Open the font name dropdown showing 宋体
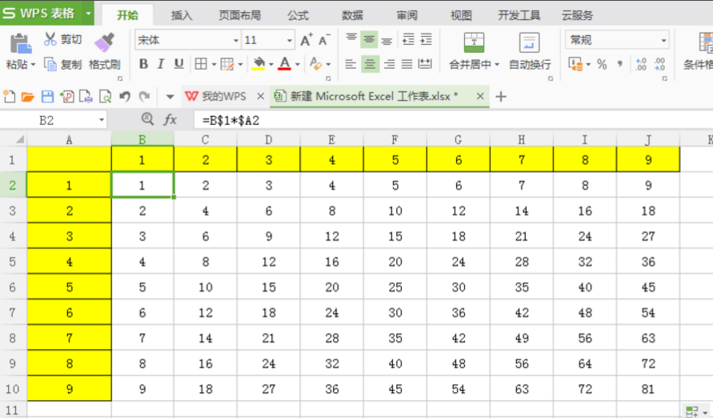 pyautogui.click(x=235, y=40)
